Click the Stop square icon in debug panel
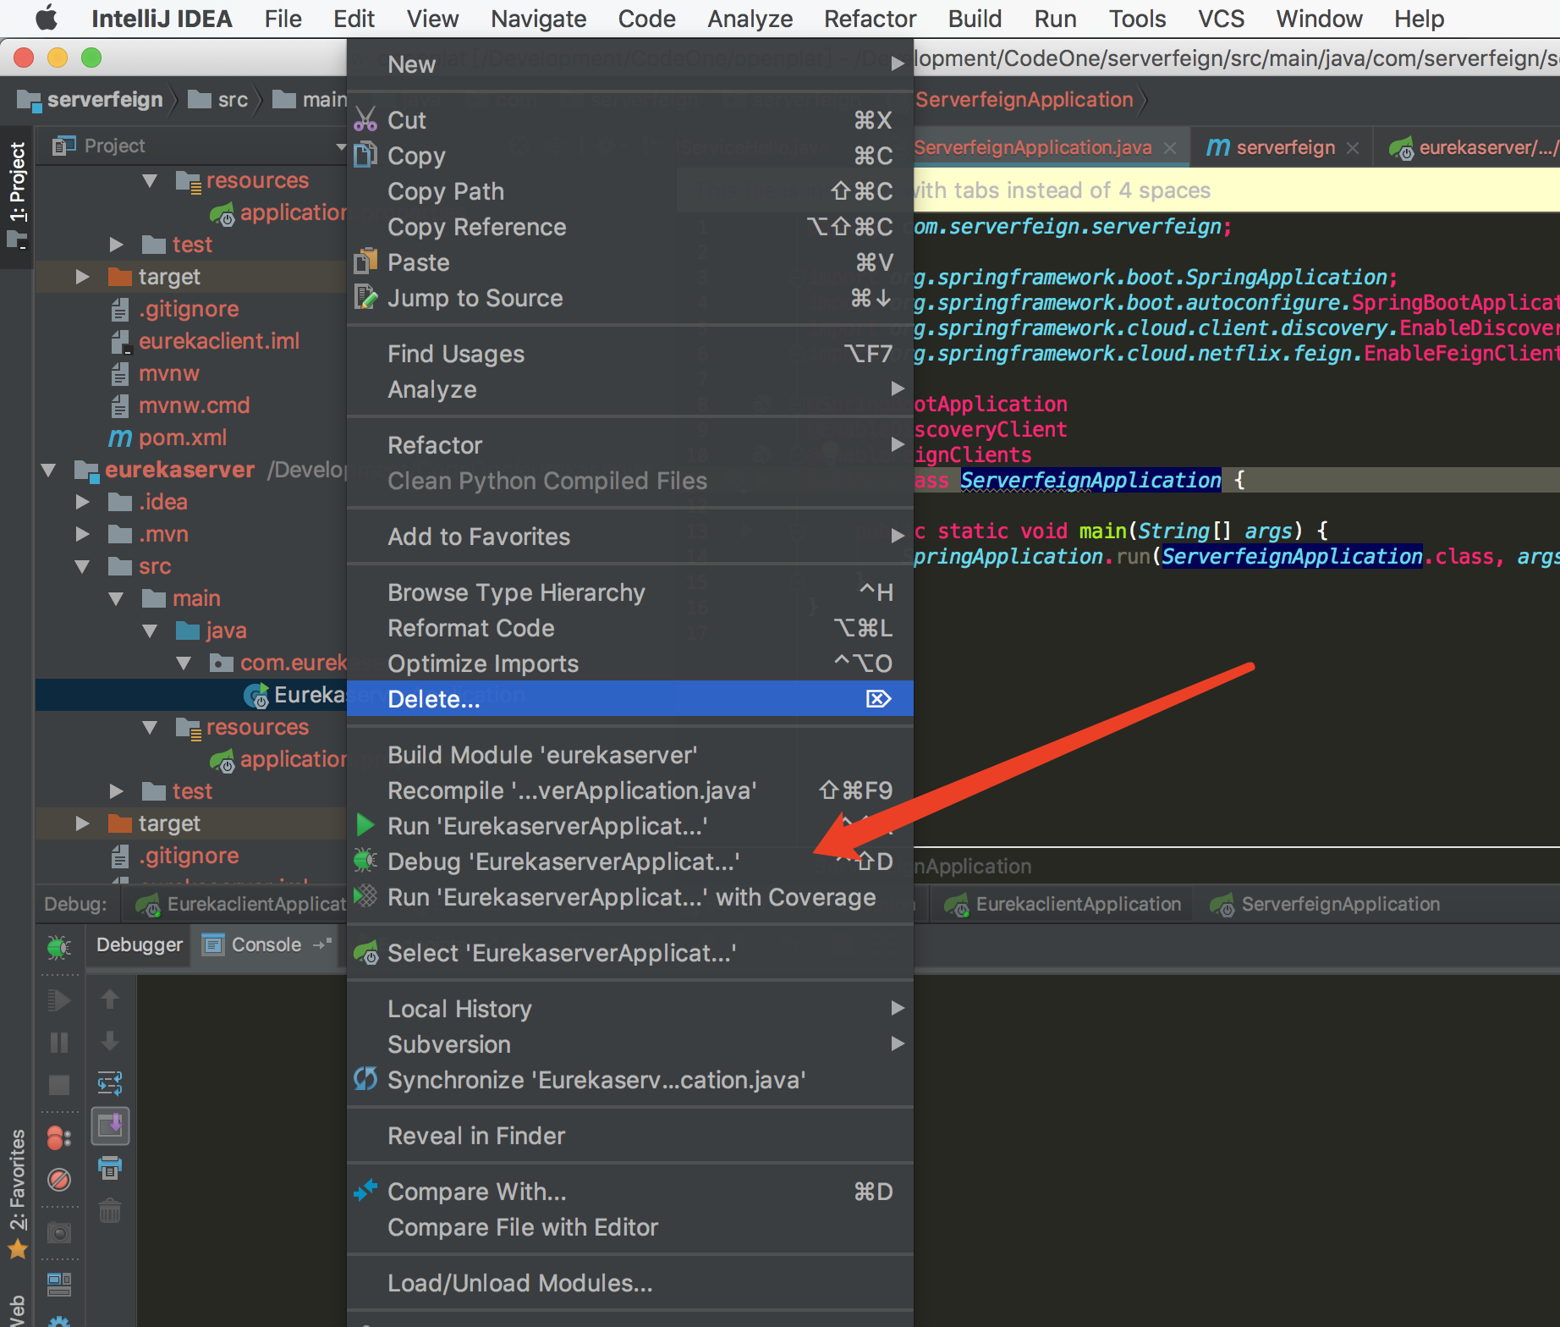 click(59, 1085)
